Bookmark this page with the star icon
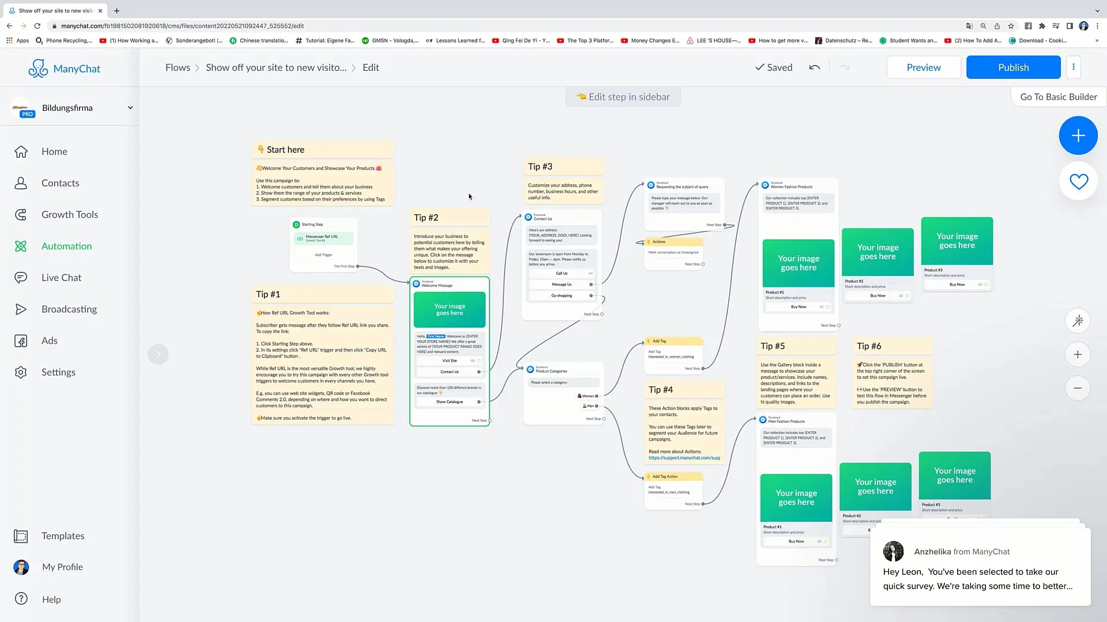The height and width of the screenshot is (622, 1107). [x=1011, y=26]
